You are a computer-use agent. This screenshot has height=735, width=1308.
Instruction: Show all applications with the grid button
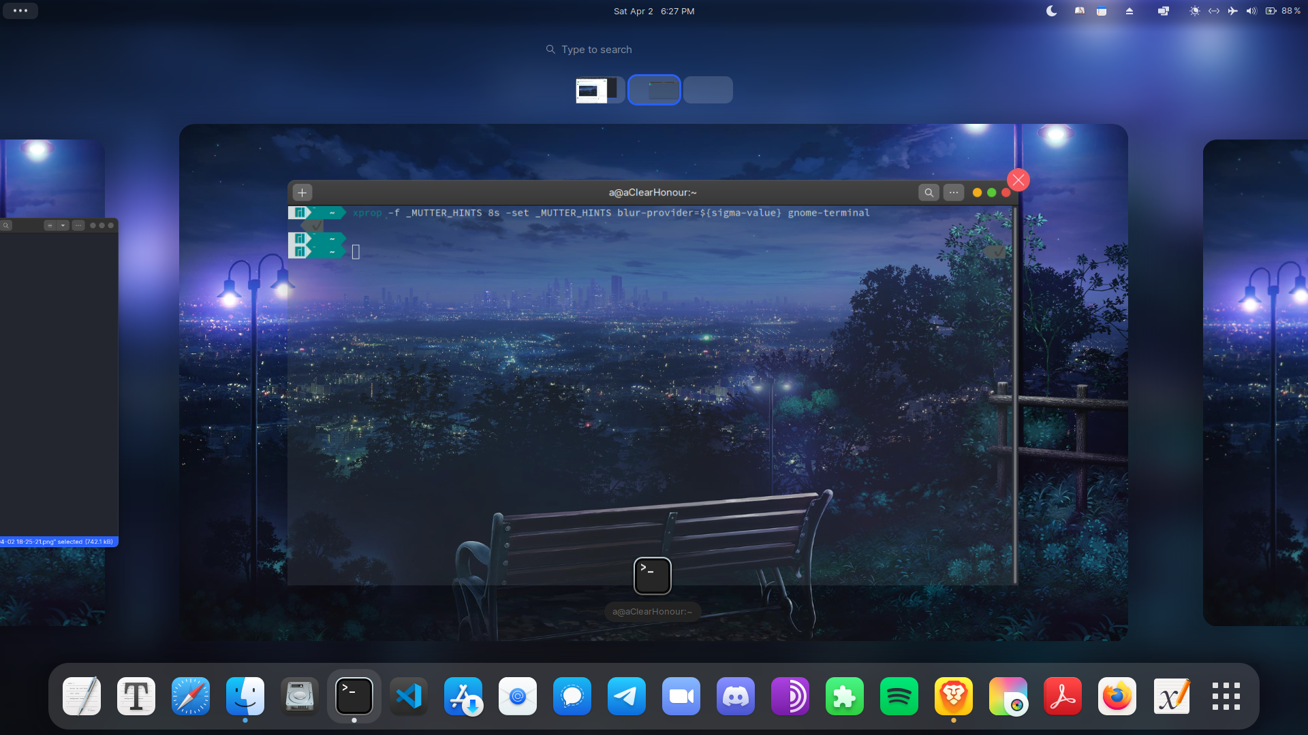[x=1226, y=696]
